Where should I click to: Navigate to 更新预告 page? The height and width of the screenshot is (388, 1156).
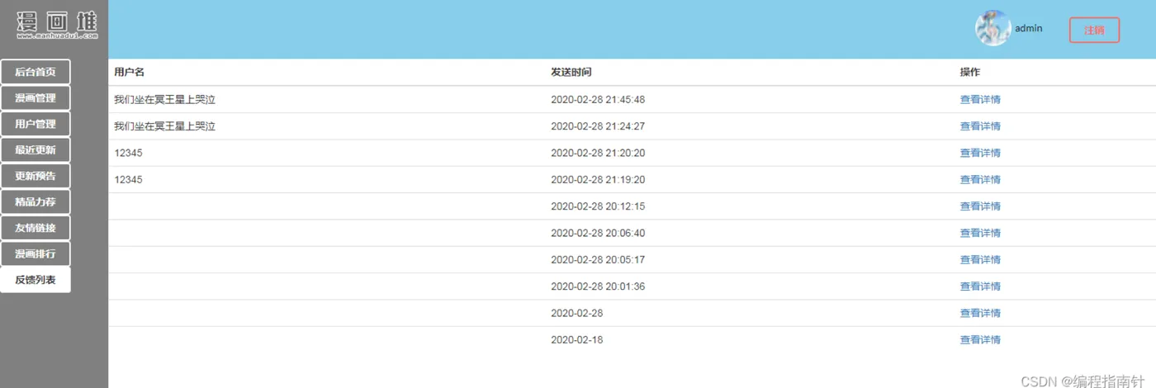[36, 176]
